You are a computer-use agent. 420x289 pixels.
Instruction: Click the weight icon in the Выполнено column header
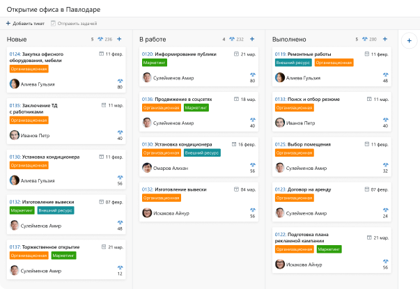(x=364, y=40)
